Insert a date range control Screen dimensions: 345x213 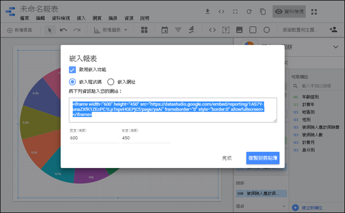click(x=165, y=30)
